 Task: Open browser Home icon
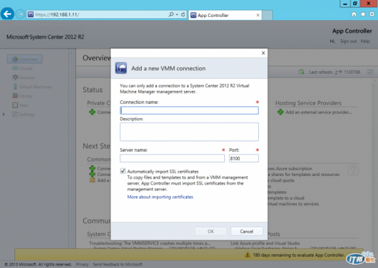point(353,15)
